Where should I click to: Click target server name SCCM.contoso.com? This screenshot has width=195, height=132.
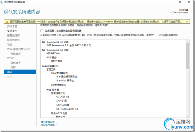(179, 12)
